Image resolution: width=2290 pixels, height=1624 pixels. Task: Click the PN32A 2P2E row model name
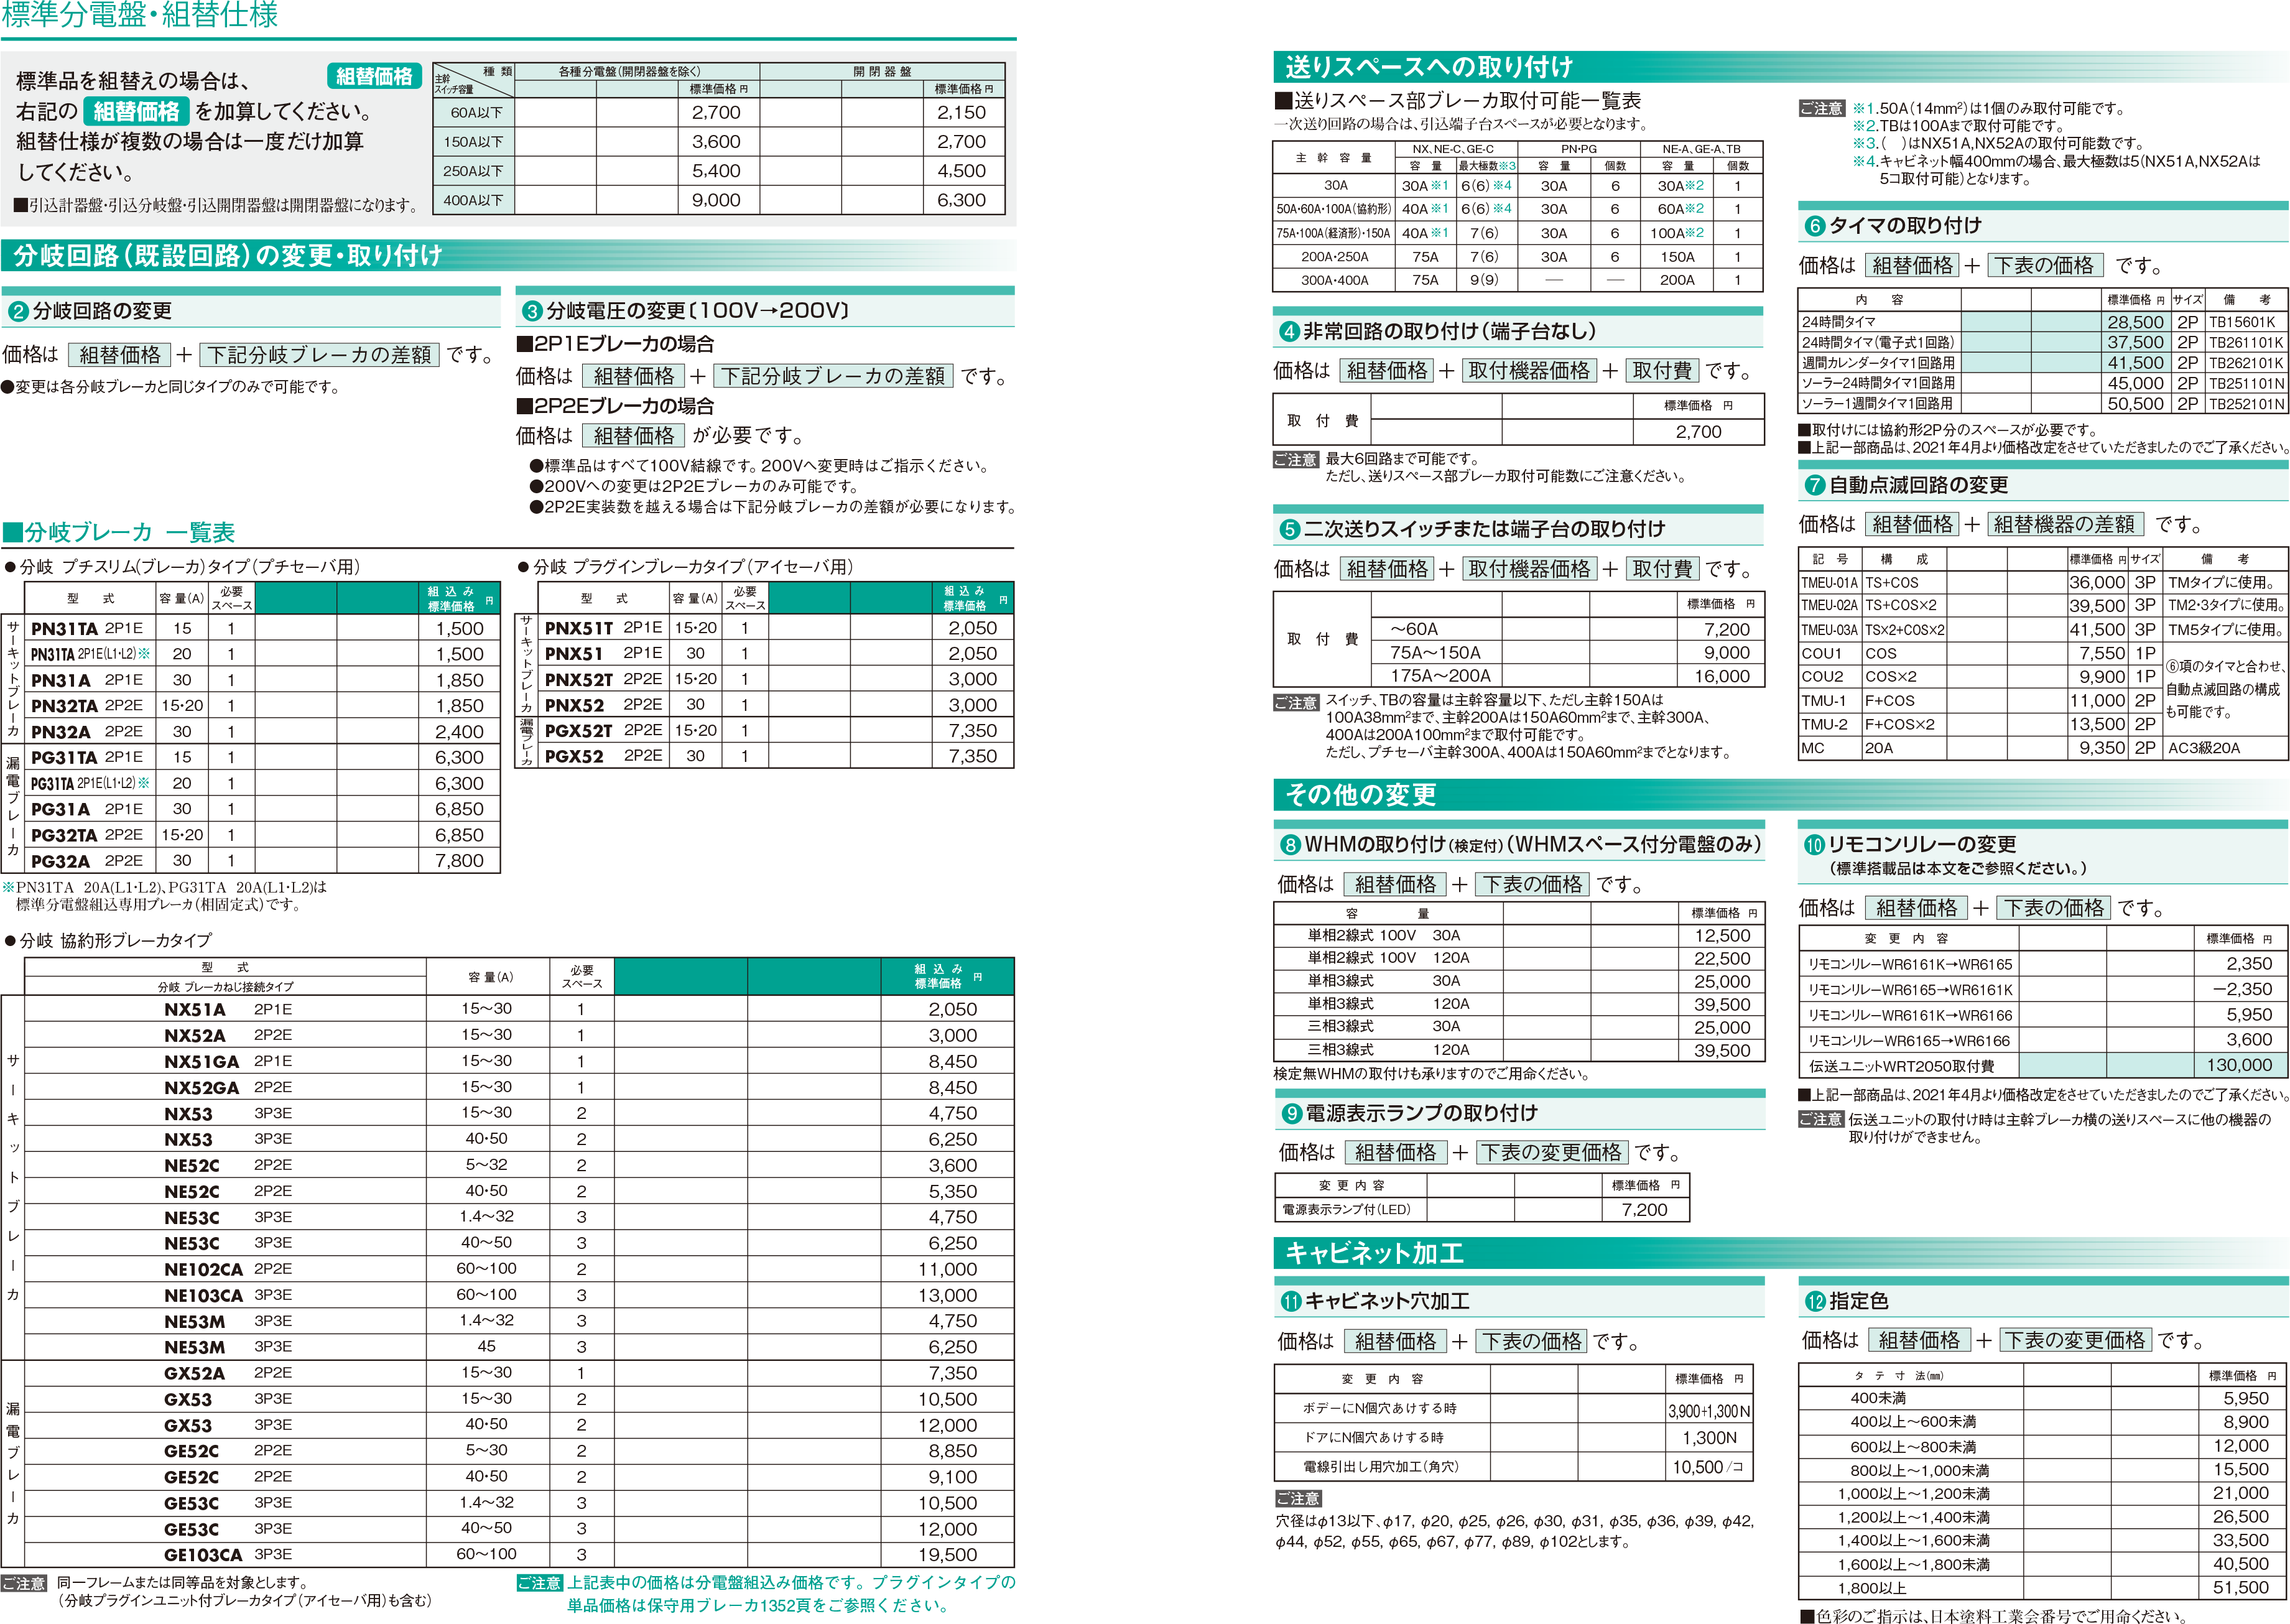tap(61, 732)
